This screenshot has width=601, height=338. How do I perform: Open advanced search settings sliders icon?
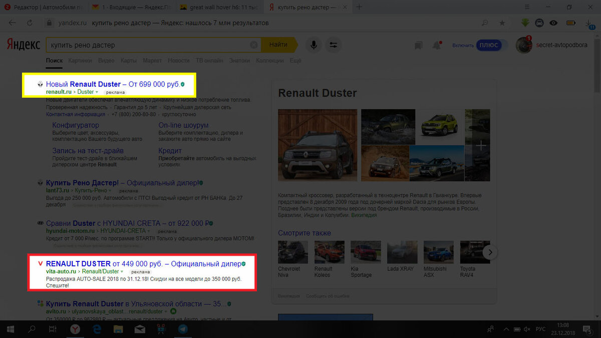click(333, 45)
